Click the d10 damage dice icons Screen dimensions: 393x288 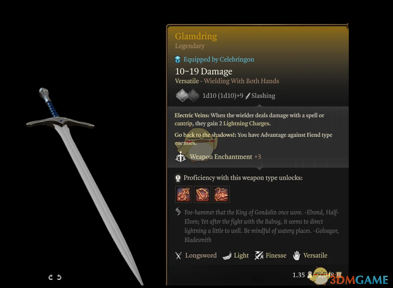187,96
